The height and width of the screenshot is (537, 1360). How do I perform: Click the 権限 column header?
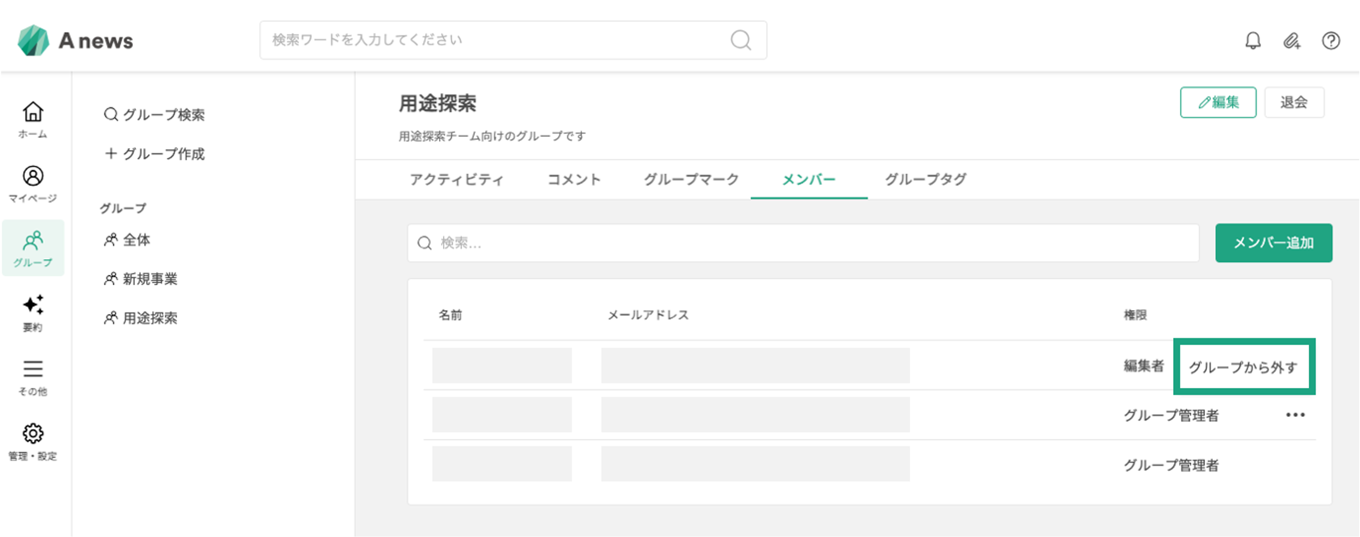pyautogui.click(x=1135, y=315)
